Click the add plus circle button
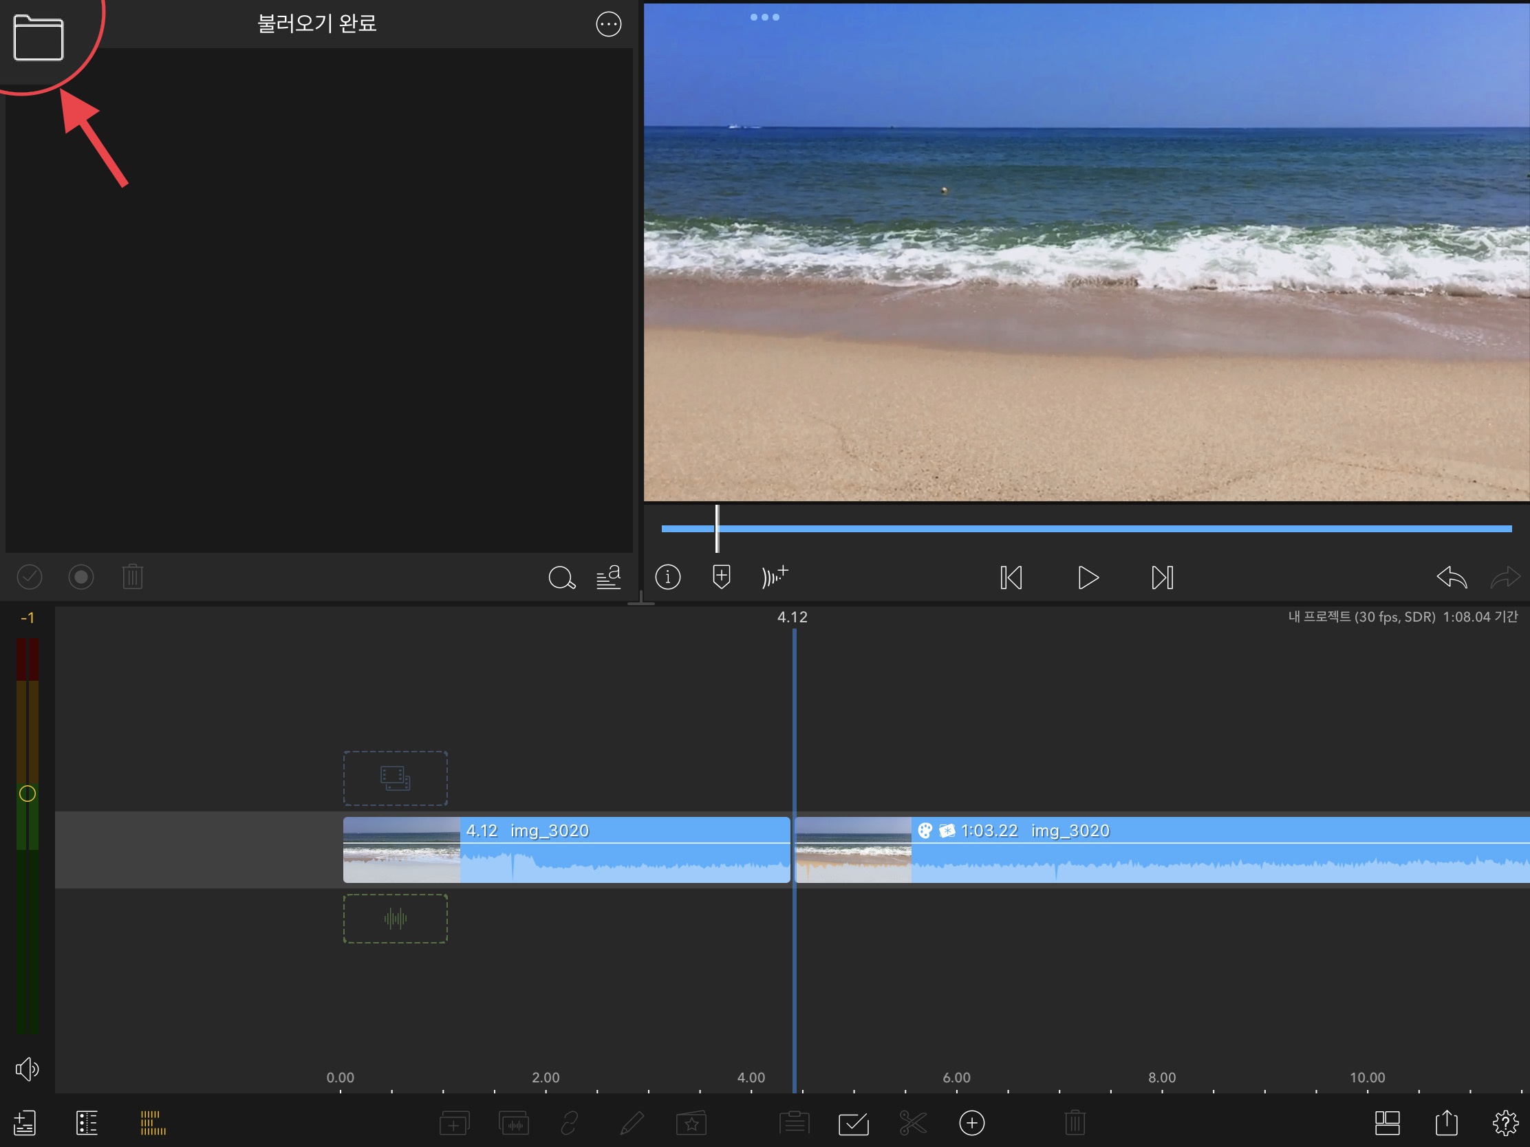The height and width of the screenshot is (1147, 1530). coord(971,1124)
